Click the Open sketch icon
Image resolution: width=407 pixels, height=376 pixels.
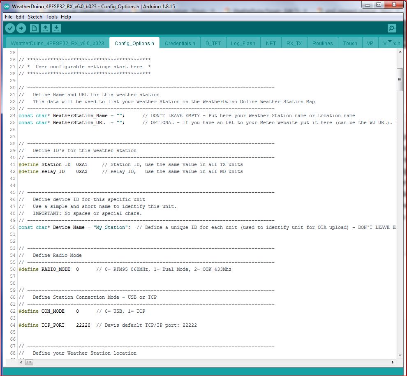tap(46, 28)
